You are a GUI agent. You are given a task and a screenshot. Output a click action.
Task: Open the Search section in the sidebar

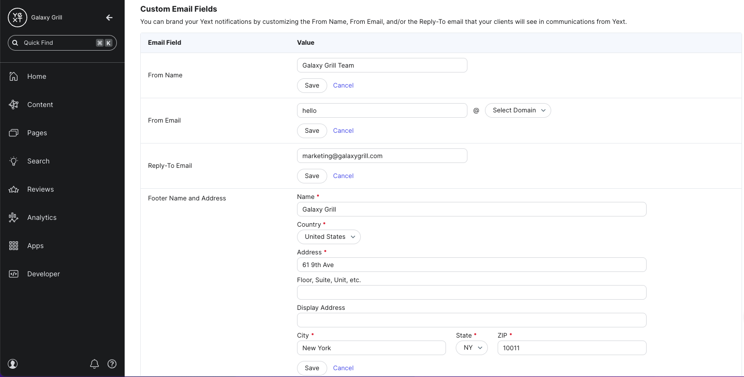click(38, 161)
